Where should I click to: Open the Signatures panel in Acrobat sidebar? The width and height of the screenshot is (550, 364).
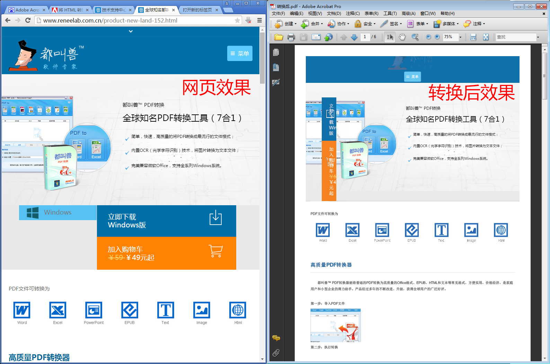[276, 83]
